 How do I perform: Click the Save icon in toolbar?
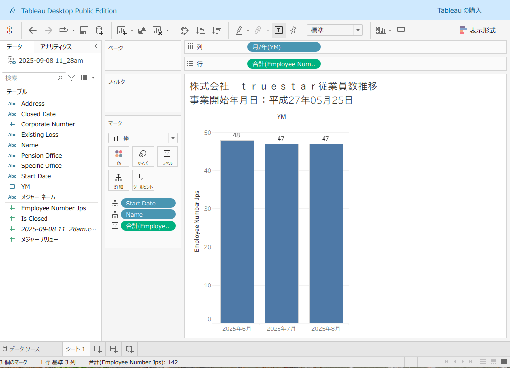84,30
